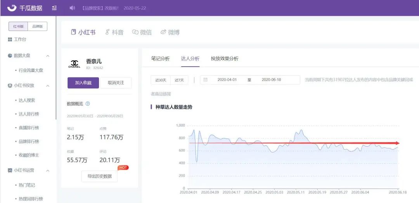419x203 pixels.
Task: Click the 笔记 value 2.15万
Action: pos(75,138)
